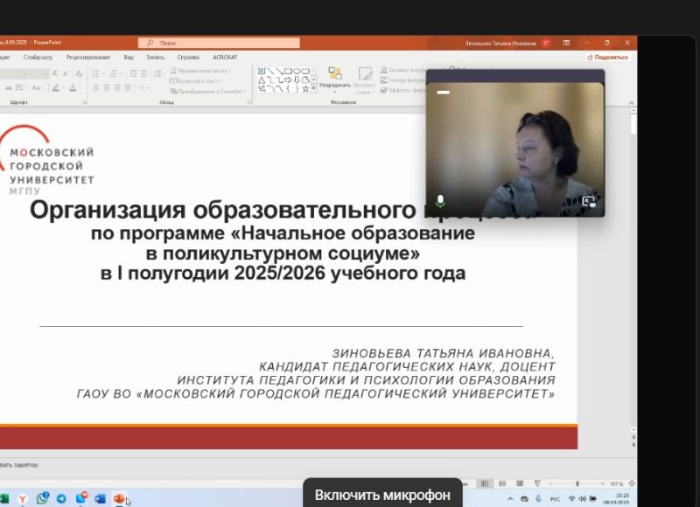This screenshot has width=700, height=507.
Task: Adjust the zoom slider in status bar
Action: 577,483
